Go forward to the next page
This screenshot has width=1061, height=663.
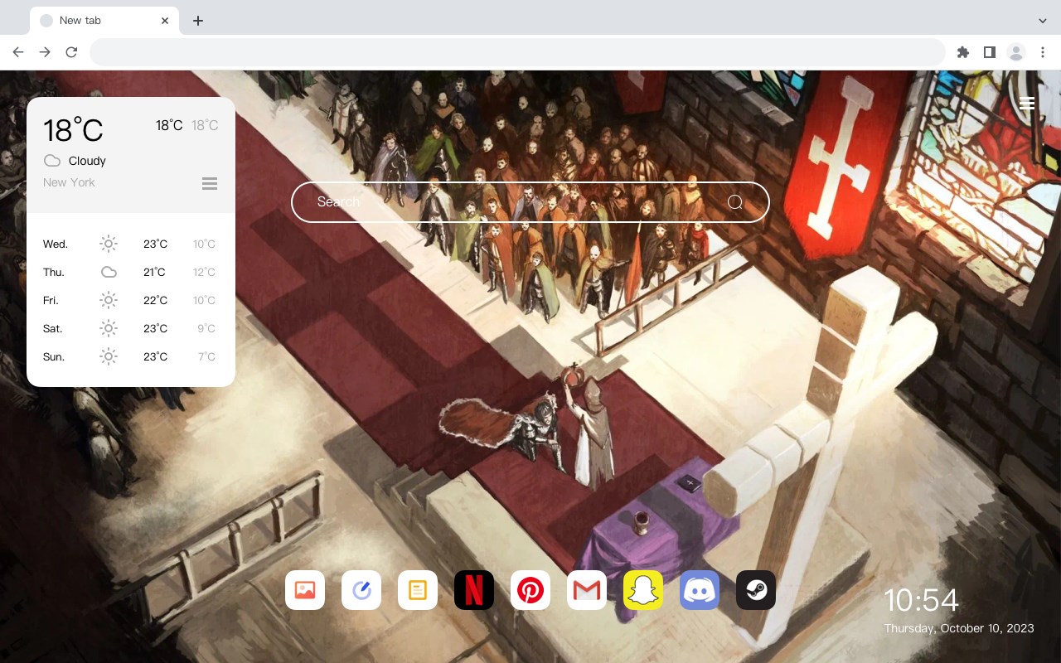click(x=45, y=52)
